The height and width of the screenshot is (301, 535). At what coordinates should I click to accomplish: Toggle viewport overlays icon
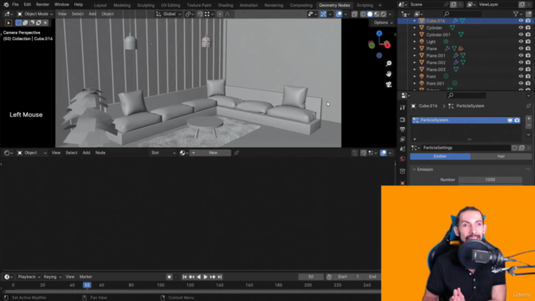339,14
